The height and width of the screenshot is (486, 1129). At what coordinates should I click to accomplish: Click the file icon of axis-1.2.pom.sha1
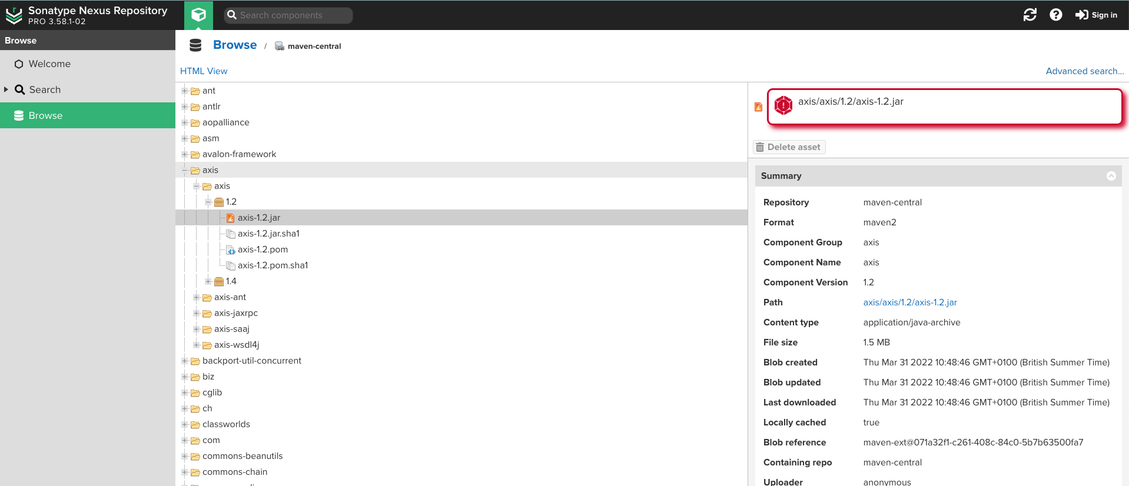(x=231, y=266)
